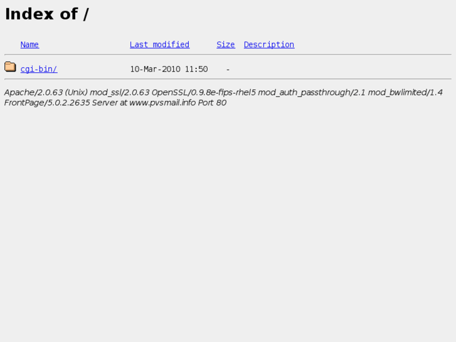
Task: Sort listing by the Size column
Action: point(226,45)
